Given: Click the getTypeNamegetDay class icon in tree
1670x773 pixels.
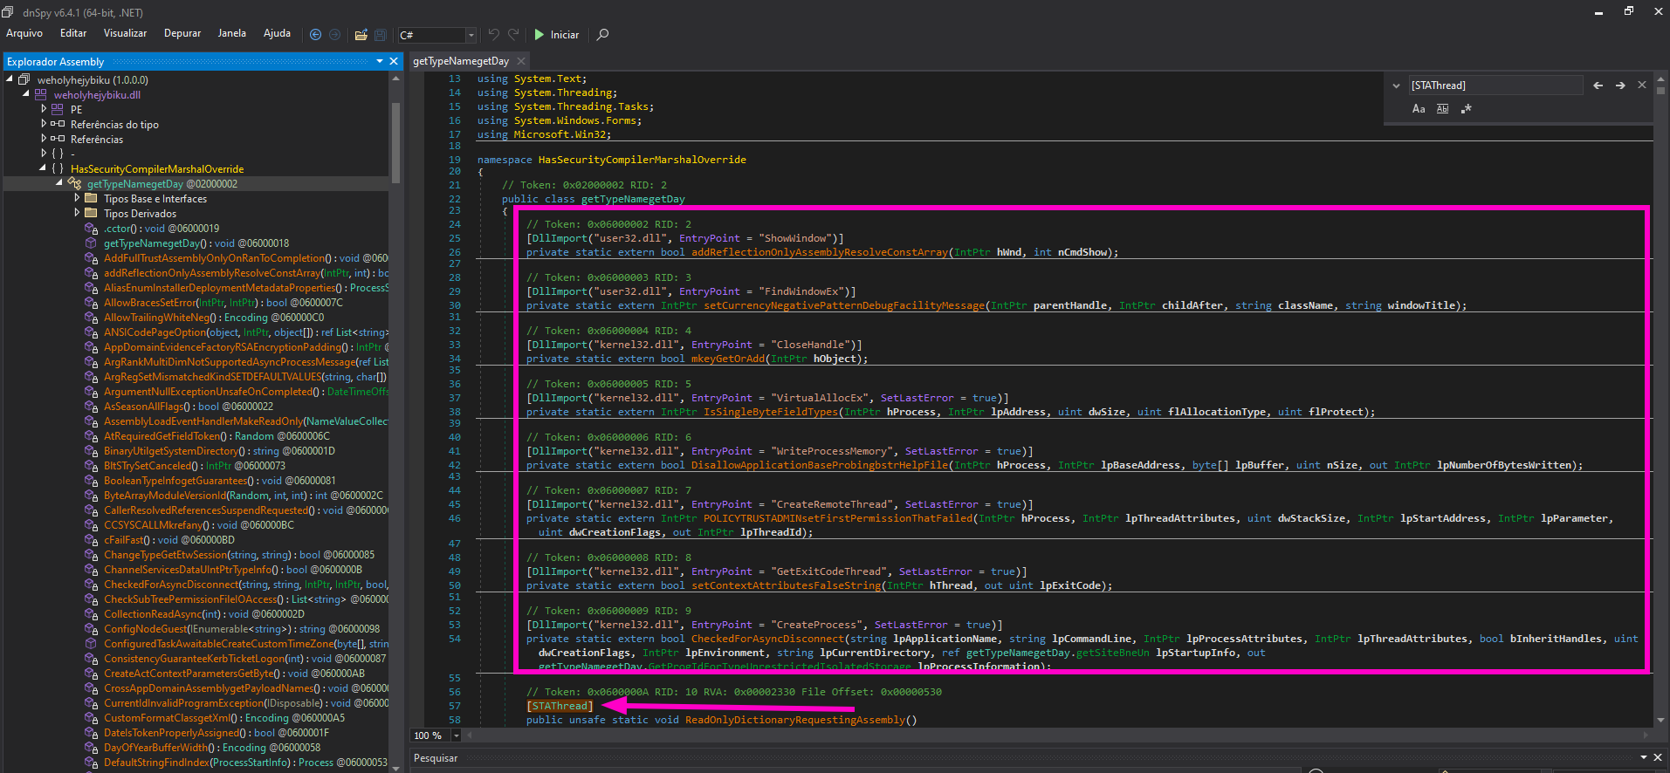Looking at the screenshot, I should point(75,183).
